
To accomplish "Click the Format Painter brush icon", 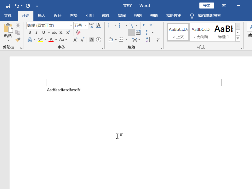I will [x=18, y=40].
